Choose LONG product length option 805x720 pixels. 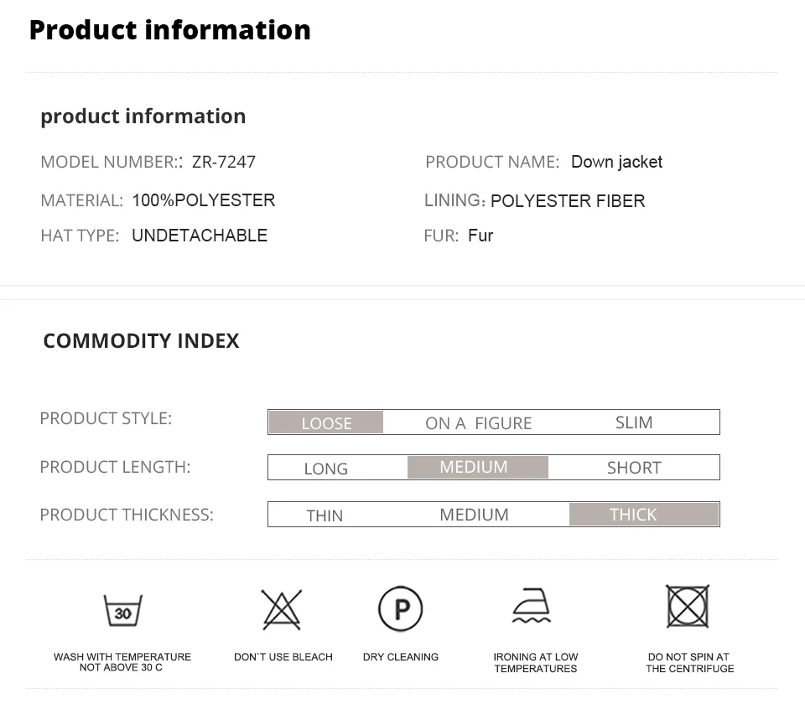pyautogui.click(x=326, y=469)
